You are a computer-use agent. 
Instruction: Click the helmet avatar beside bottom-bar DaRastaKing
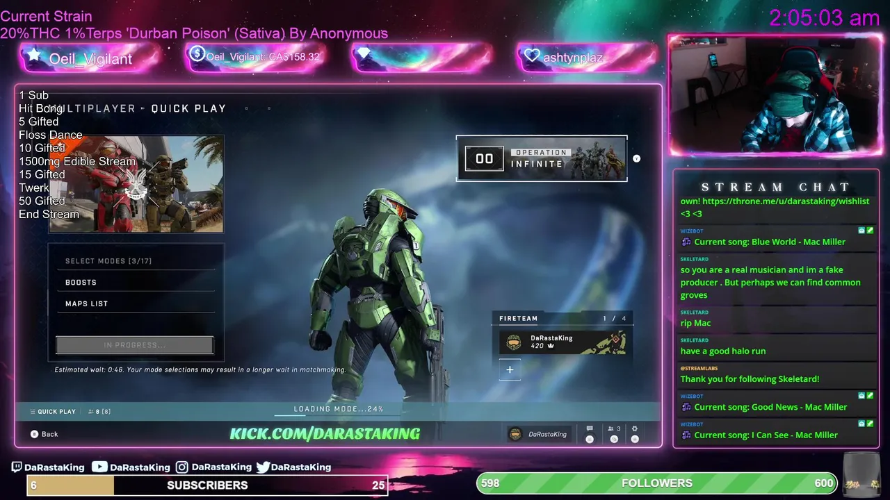point(515,434)
